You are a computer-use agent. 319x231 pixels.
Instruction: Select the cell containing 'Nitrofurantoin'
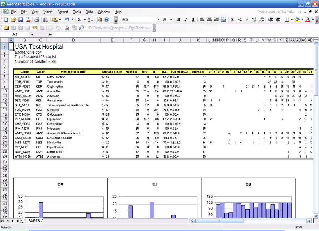73,77
